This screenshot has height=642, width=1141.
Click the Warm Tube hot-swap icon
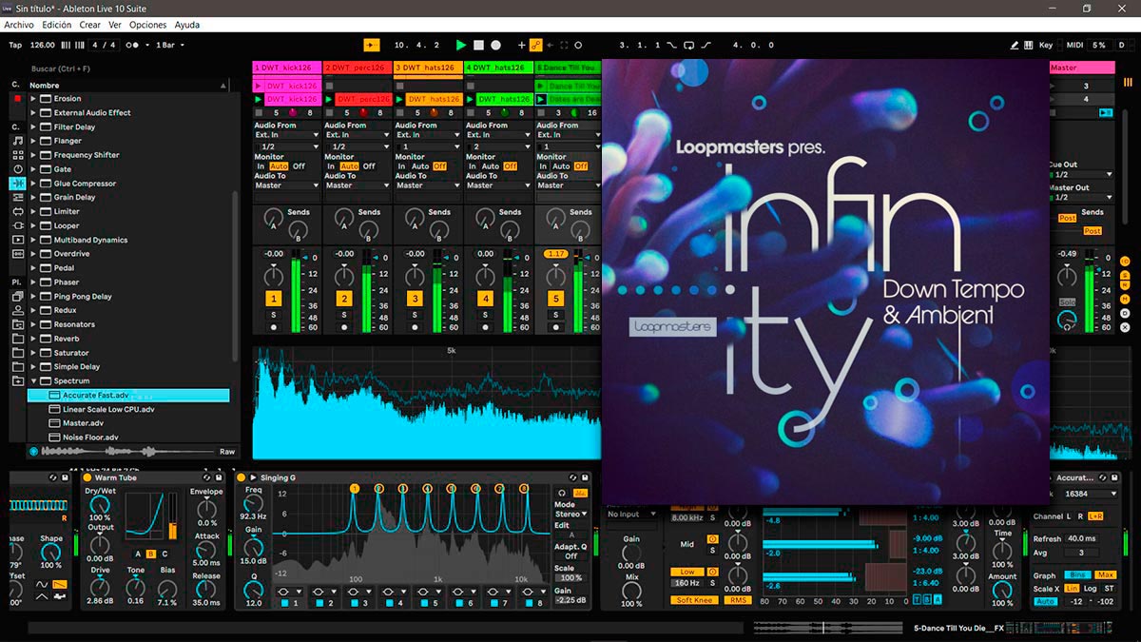click(205, 477)
